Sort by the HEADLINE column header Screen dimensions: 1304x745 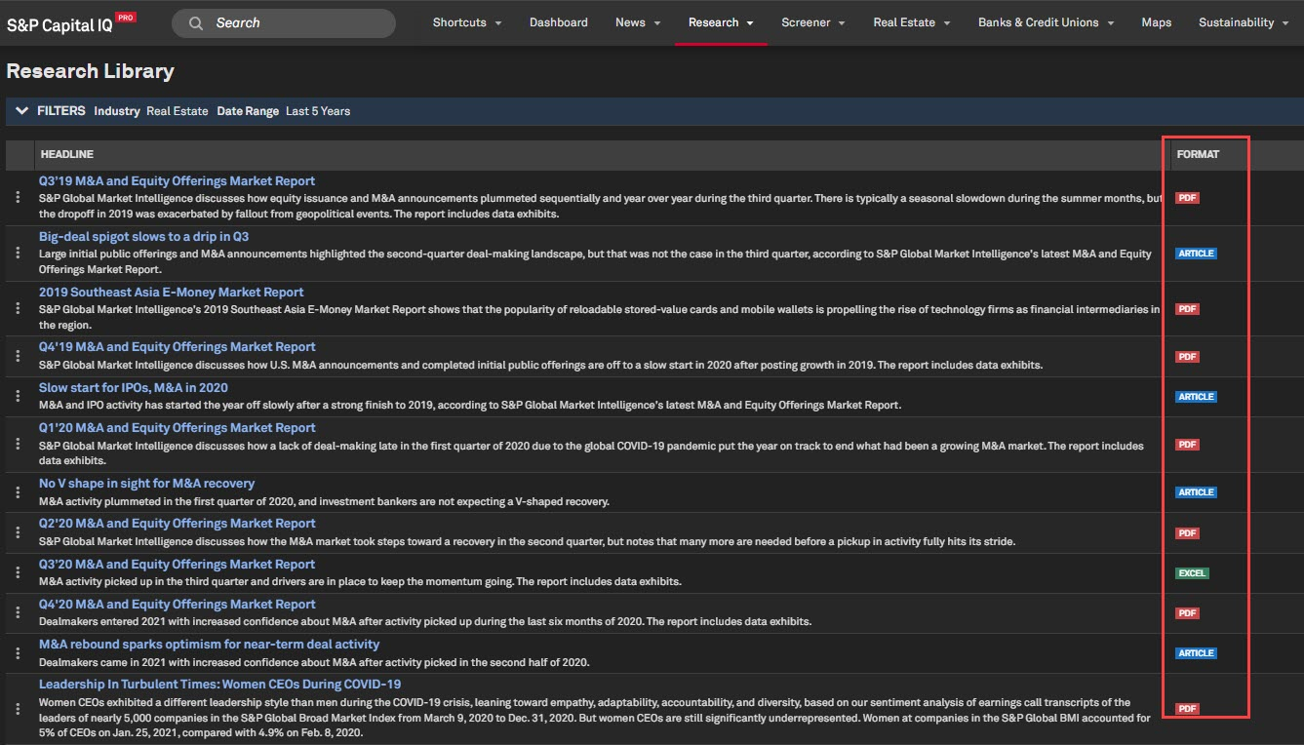(66, 154)
